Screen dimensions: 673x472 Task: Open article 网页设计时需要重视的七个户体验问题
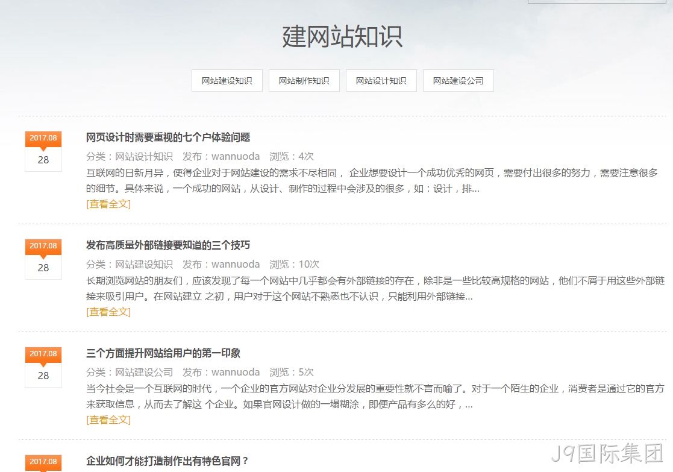coord(168,137)
